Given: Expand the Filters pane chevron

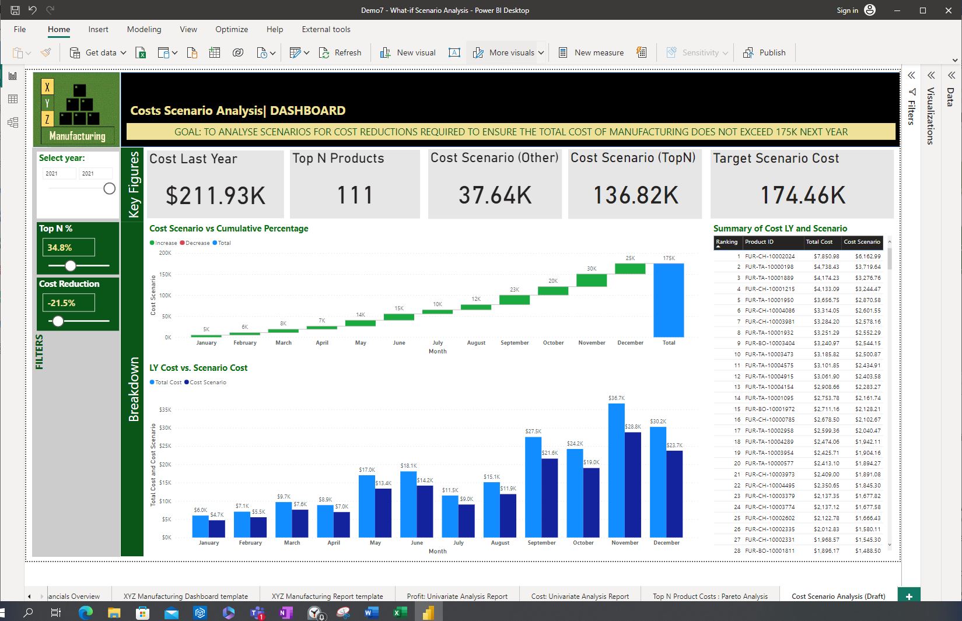Looking at the screenshot, I should click(911, 75).
